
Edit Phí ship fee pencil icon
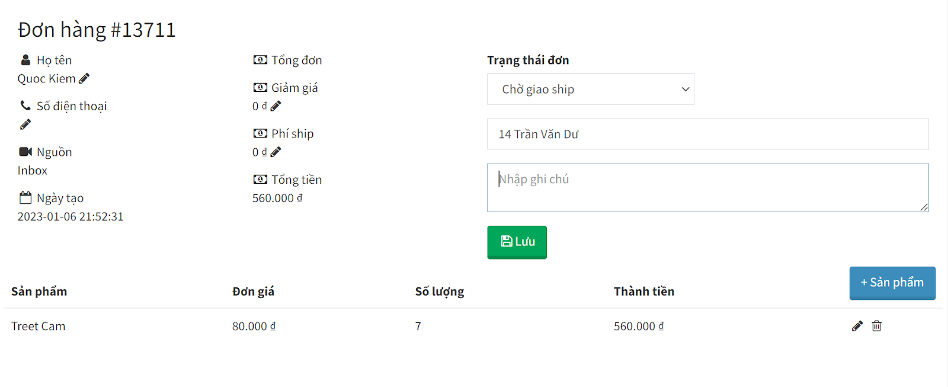pyautogui.click(x=276, y=152)
